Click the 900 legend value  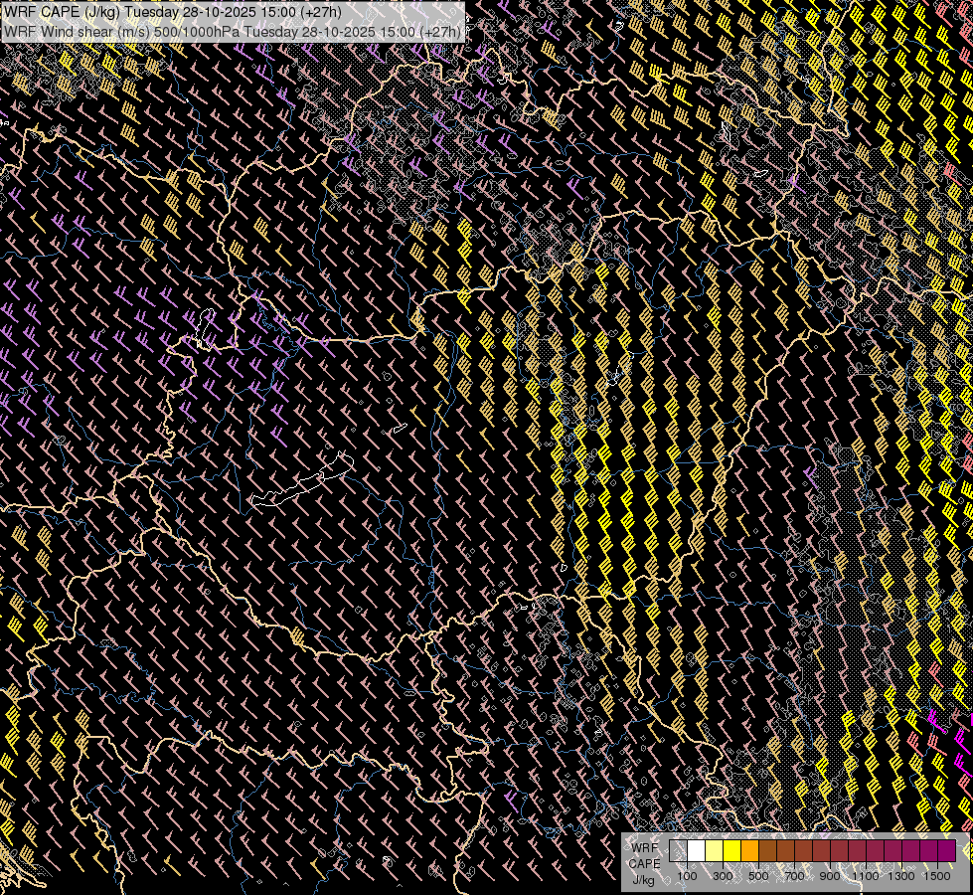830,876
